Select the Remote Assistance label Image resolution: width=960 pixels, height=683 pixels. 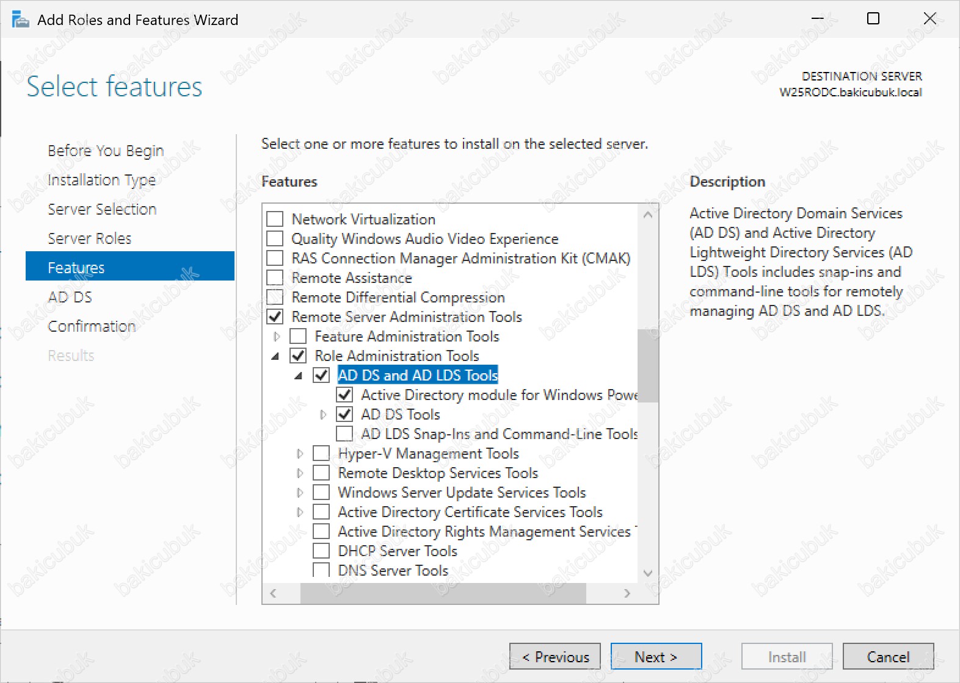tap(352, 277)
